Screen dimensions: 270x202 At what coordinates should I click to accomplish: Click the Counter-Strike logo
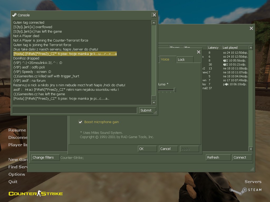pos(36,193)
